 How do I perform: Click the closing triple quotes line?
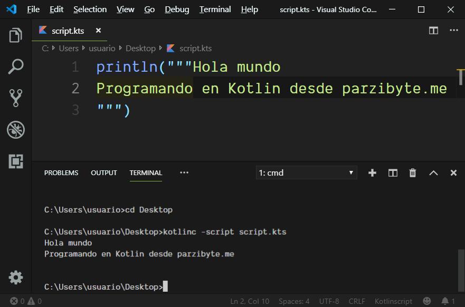click(x=113, y=110)
